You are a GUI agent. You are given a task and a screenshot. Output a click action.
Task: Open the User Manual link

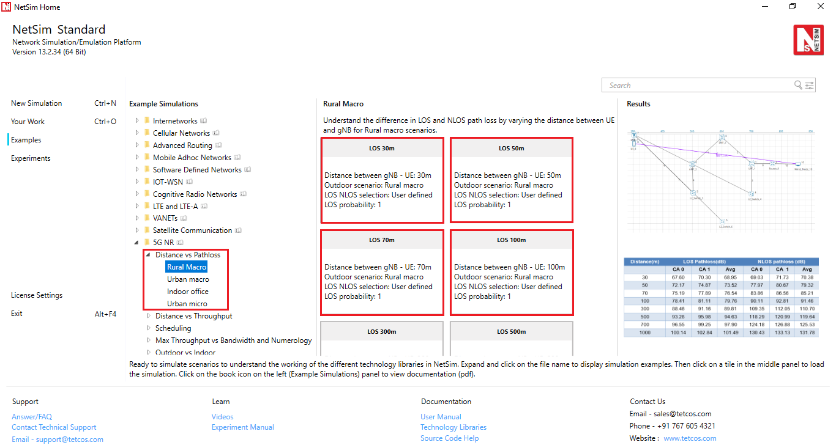(x=441, y=417)
